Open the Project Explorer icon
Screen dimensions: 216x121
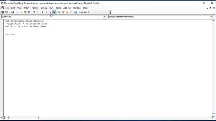click(59, 12)
